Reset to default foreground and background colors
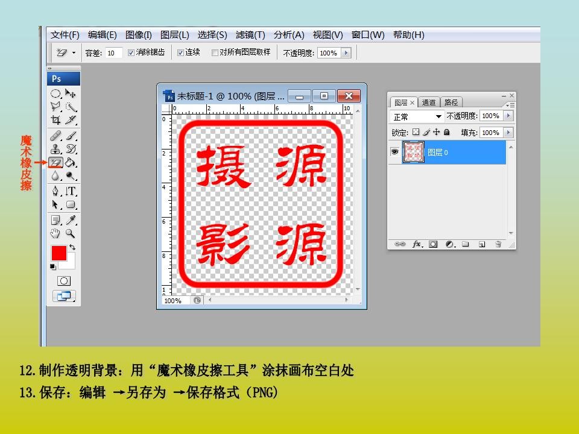This screenshot has width=579, height=434. point(53,266)
